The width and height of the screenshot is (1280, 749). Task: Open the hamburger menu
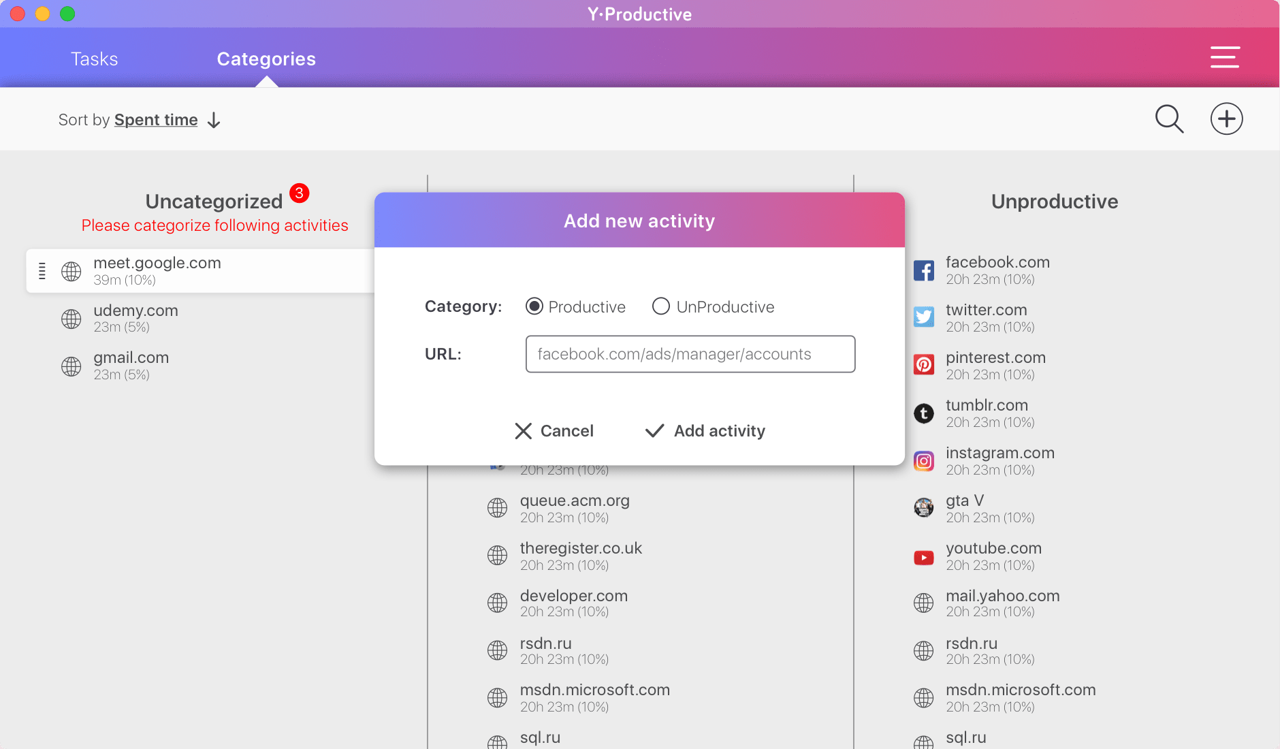[x=1224, y=57]
